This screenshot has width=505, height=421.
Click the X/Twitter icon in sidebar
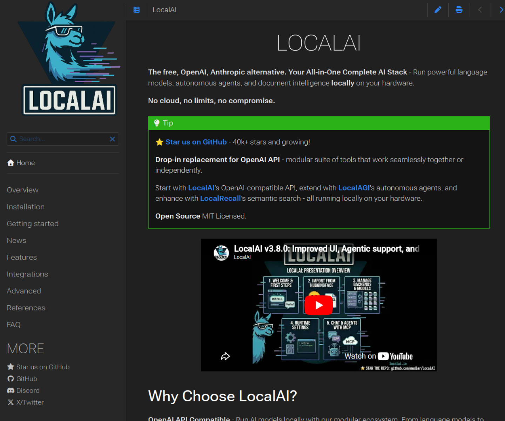11,402
